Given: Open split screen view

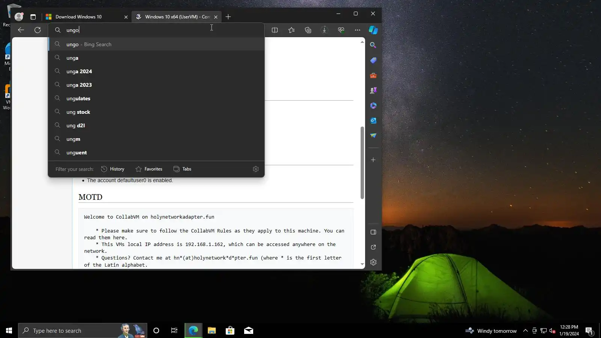Looking at the screenshot, I should (x=275, y=30).
